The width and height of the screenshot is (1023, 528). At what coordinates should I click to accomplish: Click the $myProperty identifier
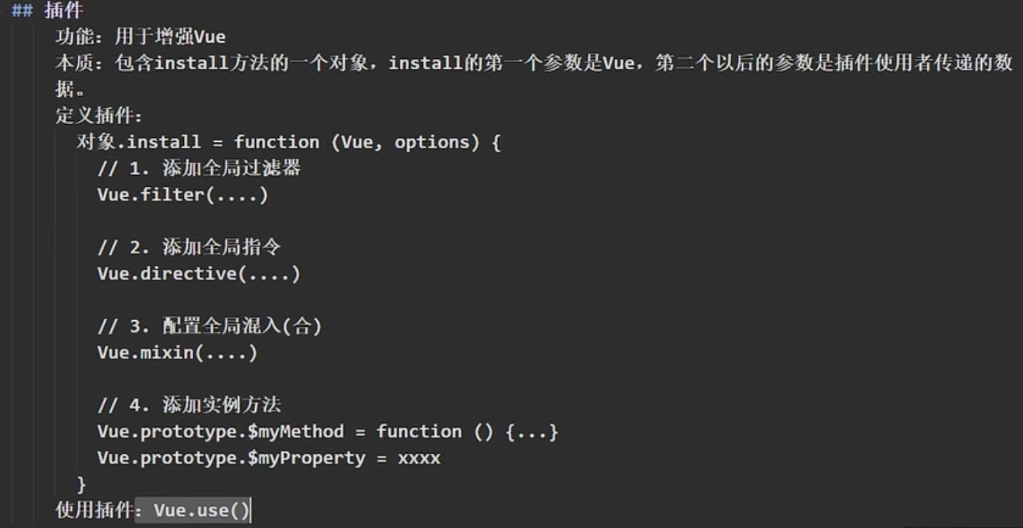(x=306, y=458)
